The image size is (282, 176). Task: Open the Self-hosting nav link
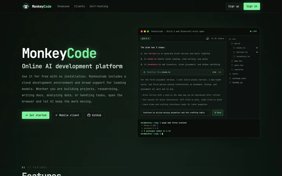[99, 6]
